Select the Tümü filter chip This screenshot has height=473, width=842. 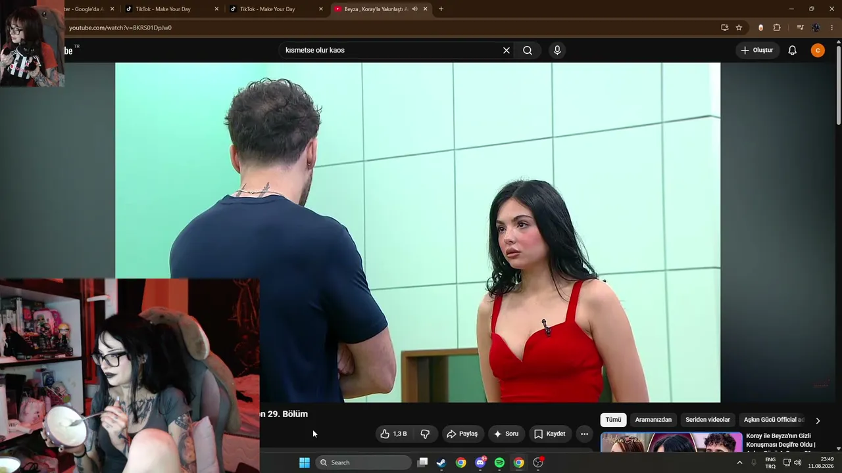tap(613, 420)
